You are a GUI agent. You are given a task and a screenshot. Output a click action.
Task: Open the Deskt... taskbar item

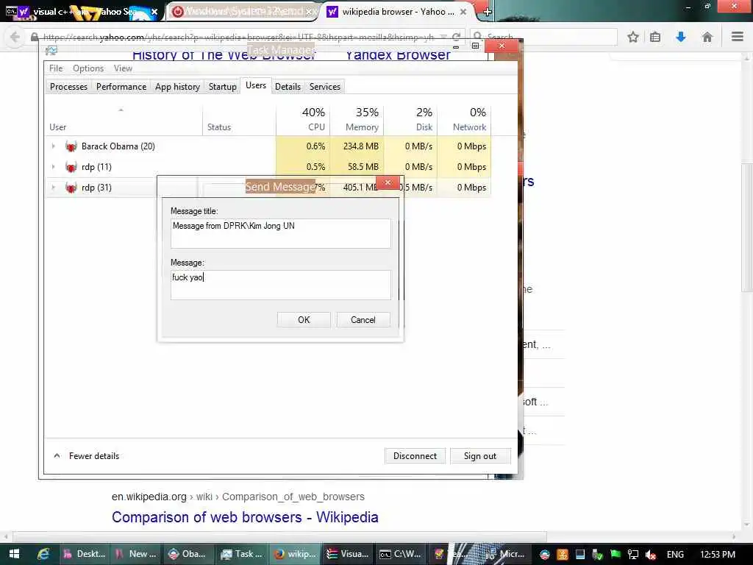(x=85, y=554)
